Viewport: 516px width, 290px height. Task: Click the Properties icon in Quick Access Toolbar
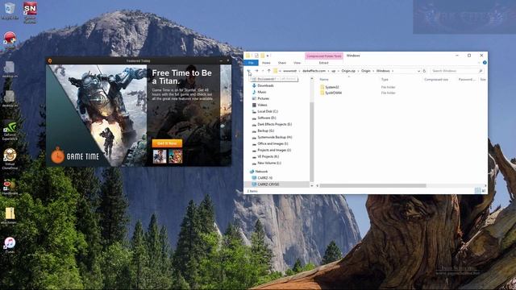(256, 56)
